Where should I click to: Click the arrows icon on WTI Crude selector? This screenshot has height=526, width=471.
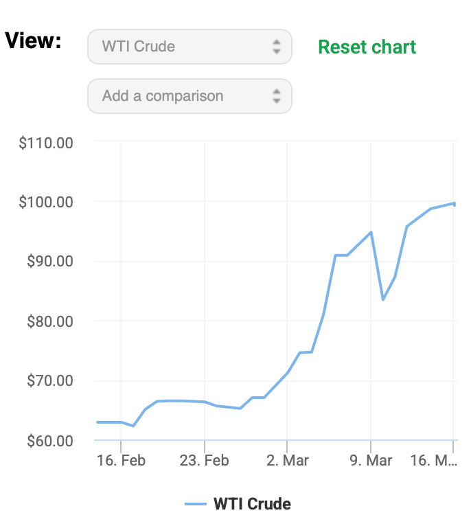pos(276,47)
